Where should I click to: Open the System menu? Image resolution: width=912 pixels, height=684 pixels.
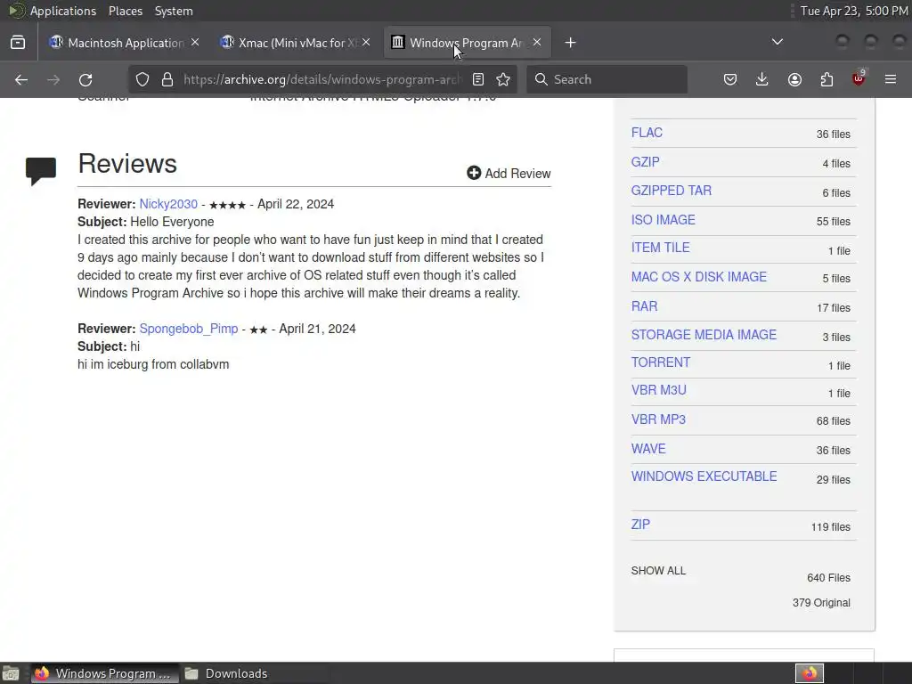pyautogui.click(x=174, y=11)
